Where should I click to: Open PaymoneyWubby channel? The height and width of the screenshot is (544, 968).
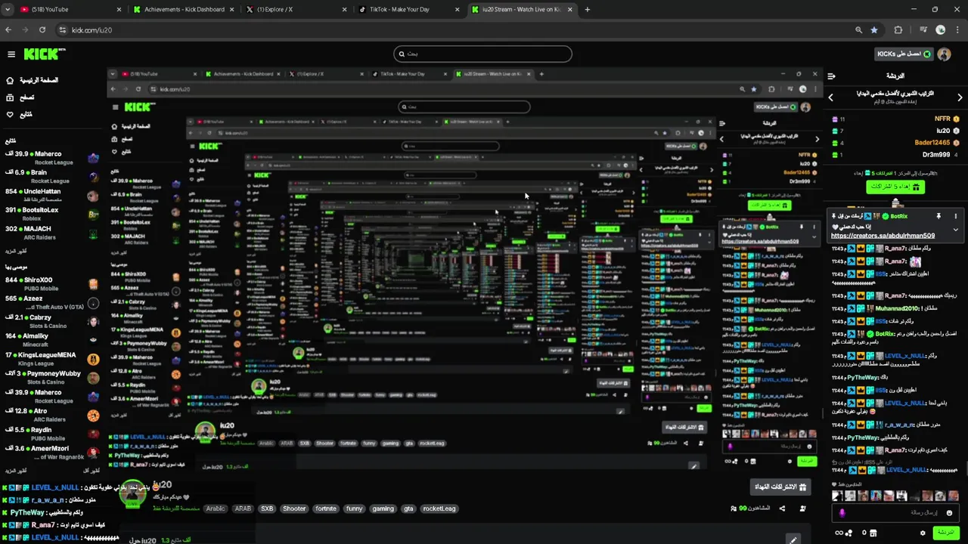tap(51, 378)
